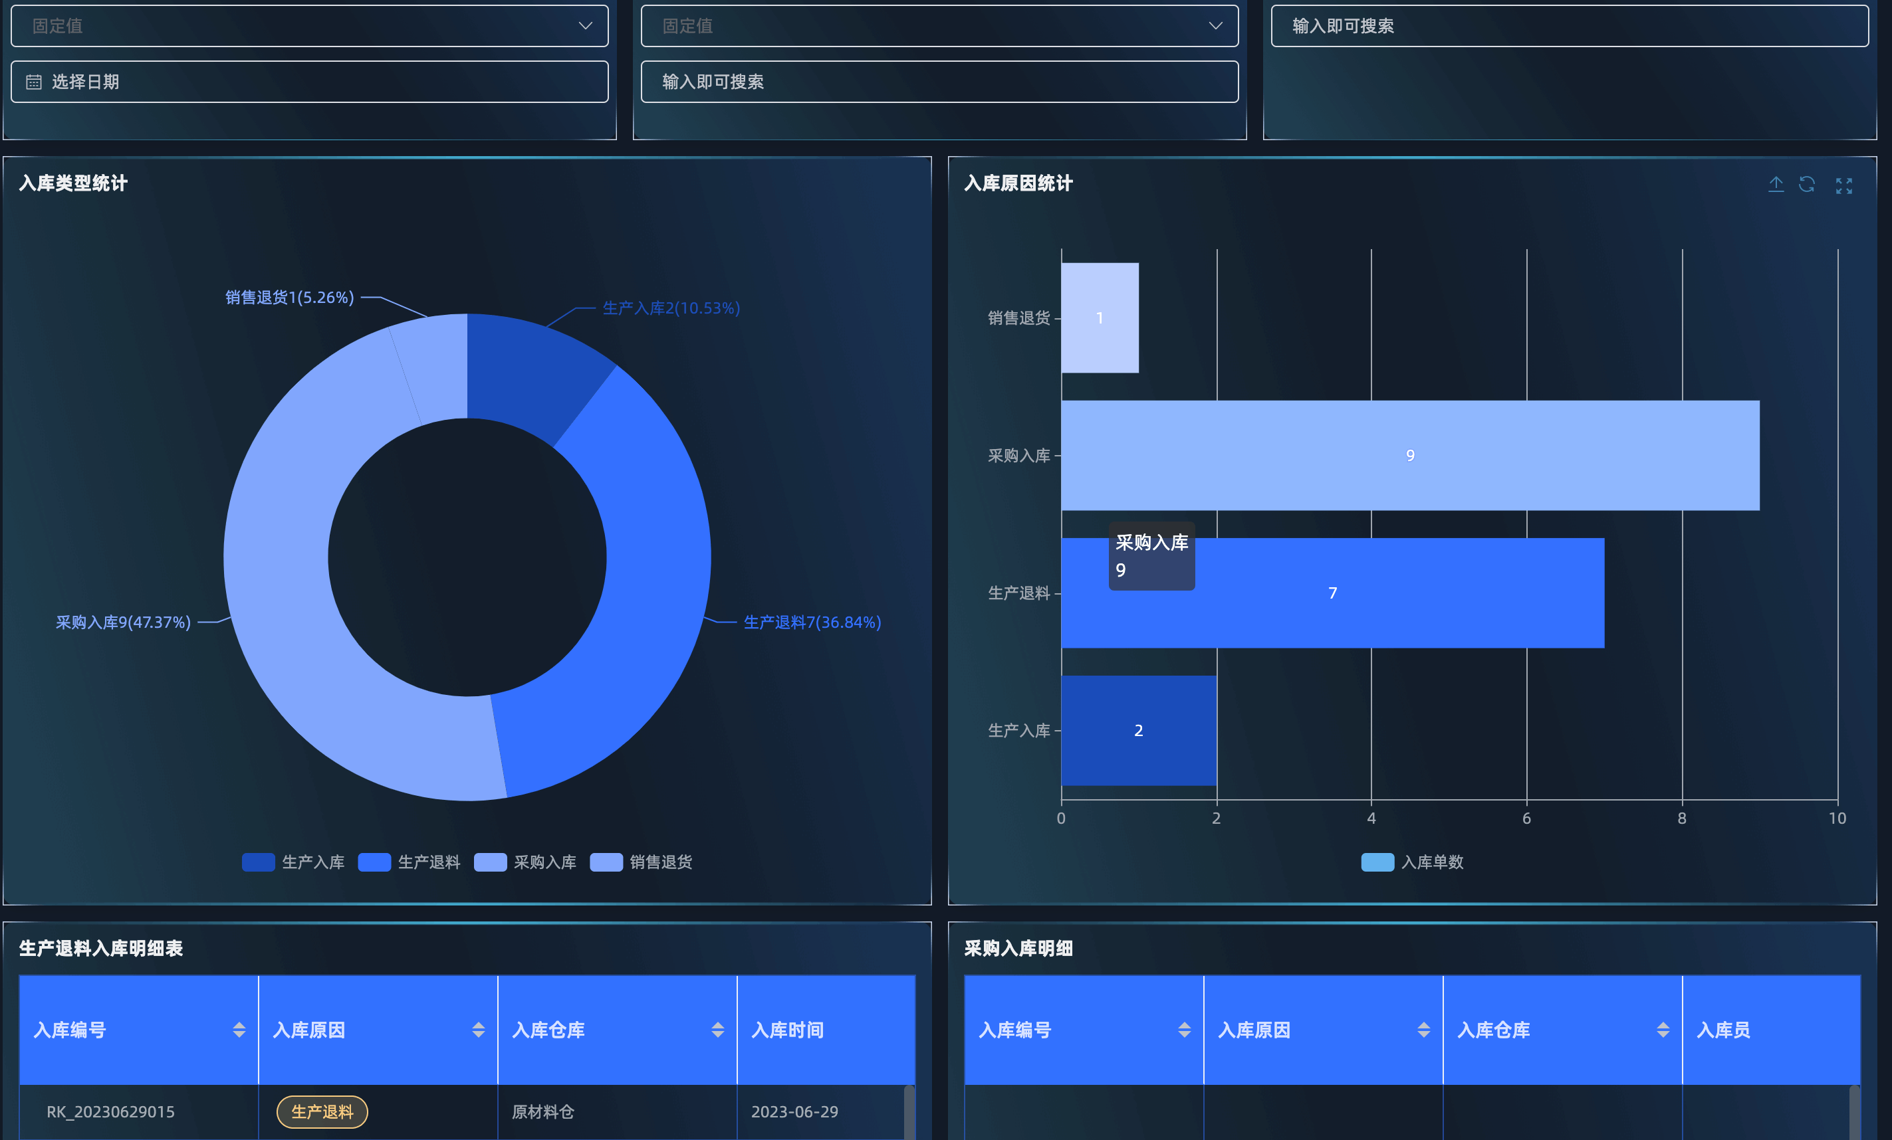1892x1140 pixels.
Task: Click the calendar icon in 选择日期 field
Action: [x=34, y=82]
